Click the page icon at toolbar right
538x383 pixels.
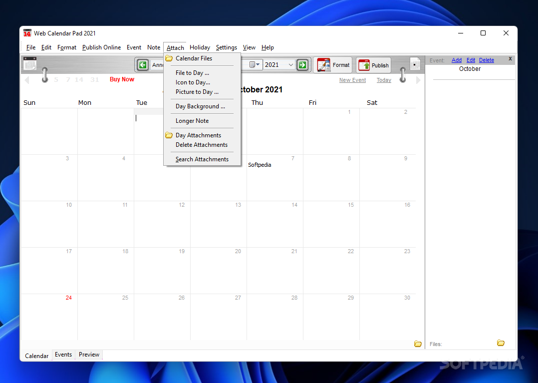point(415,64)
